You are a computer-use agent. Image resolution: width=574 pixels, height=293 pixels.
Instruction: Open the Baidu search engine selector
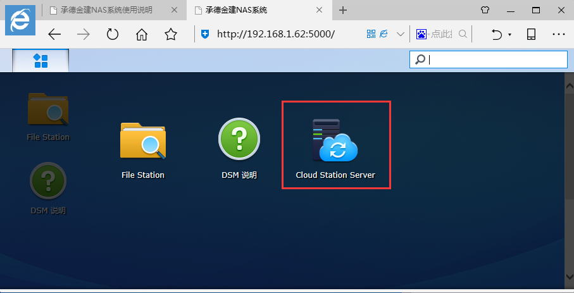point(423,34)
